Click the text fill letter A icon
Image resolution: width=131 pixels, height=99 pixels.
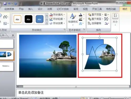80,15
